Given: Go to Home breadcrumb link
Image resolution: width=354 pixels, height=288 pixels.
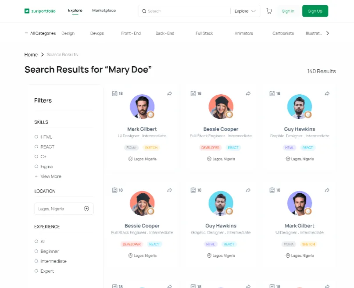Looking at the screenshot, I should coord(31,55).
